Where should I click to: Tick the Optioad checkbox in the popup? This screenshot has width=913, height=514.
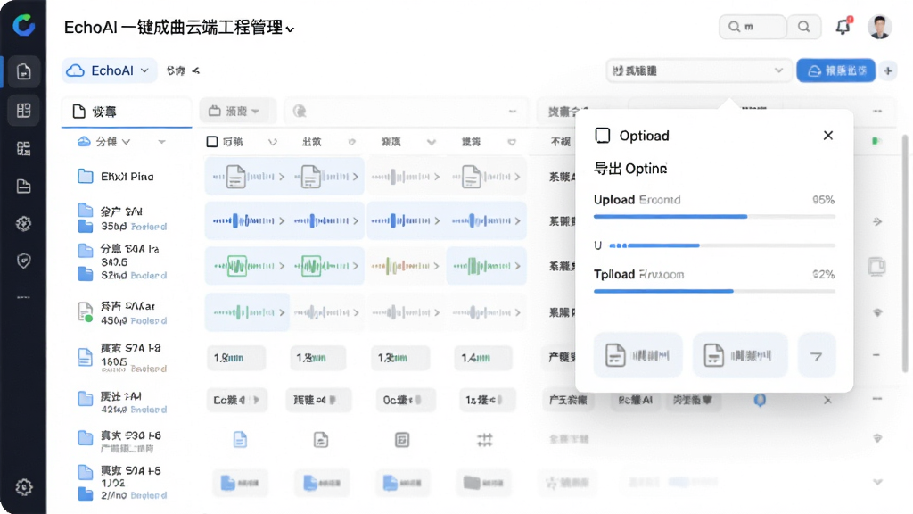tap(603, 136)
